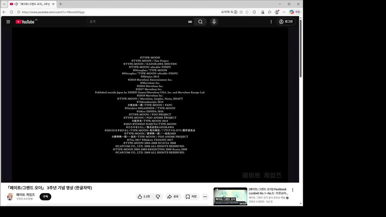386x217 pixels.
Task: Reload the page with refresh icon
Action: (11, 12)
